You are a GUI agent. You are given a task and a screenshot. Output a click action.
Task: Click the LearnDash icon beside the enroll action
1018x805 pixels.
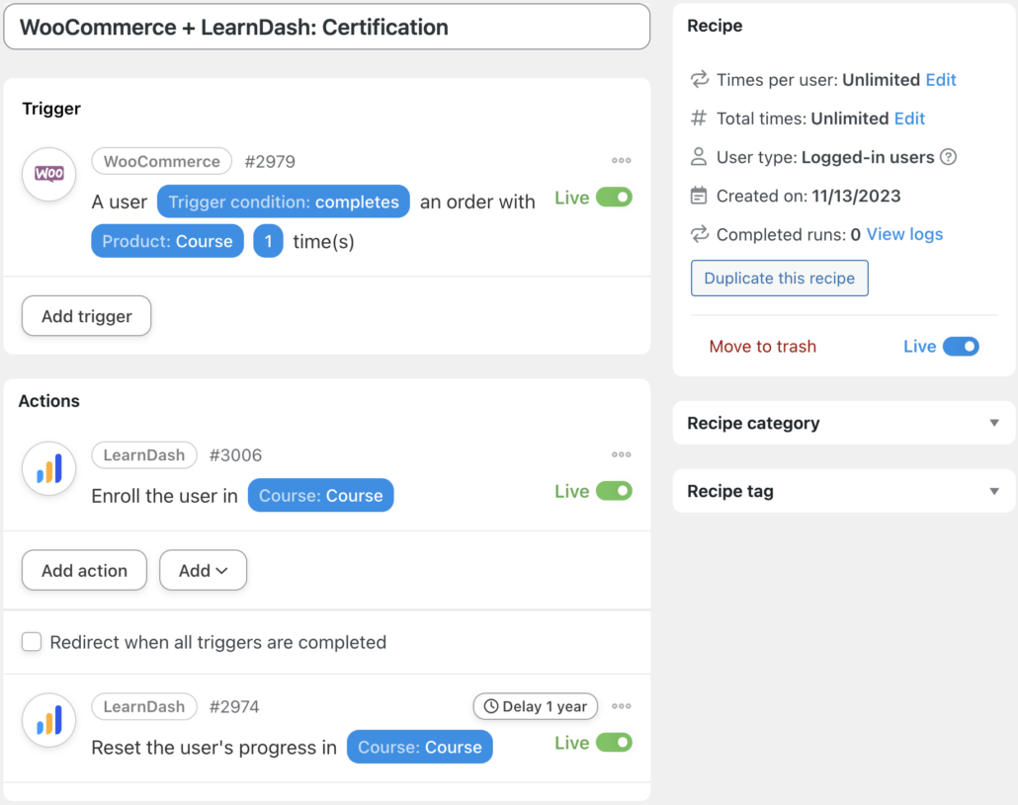[x=48, y=468]
